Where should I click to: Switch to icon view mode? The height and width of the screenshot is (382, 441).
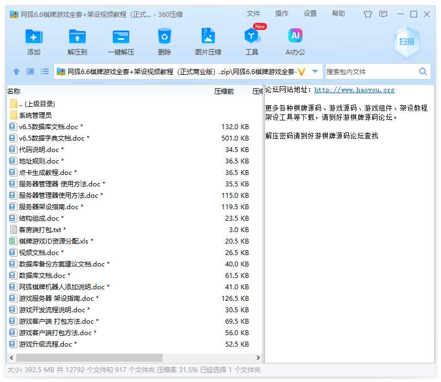point(31,71)
